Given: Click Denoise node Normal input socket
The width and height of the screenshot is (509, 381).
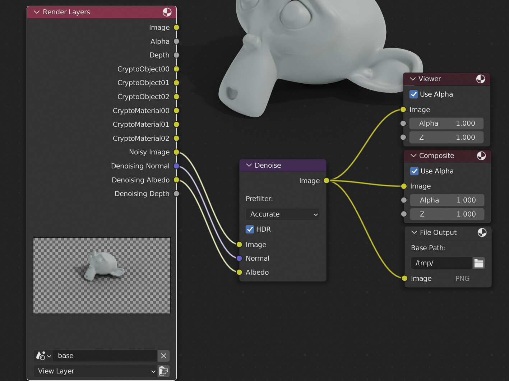Looking at the screenshot, I should (239, 258).
